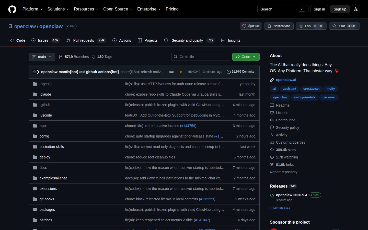
Task: Open the examples/ai-chat folder
Action: [x=53, y=178]
